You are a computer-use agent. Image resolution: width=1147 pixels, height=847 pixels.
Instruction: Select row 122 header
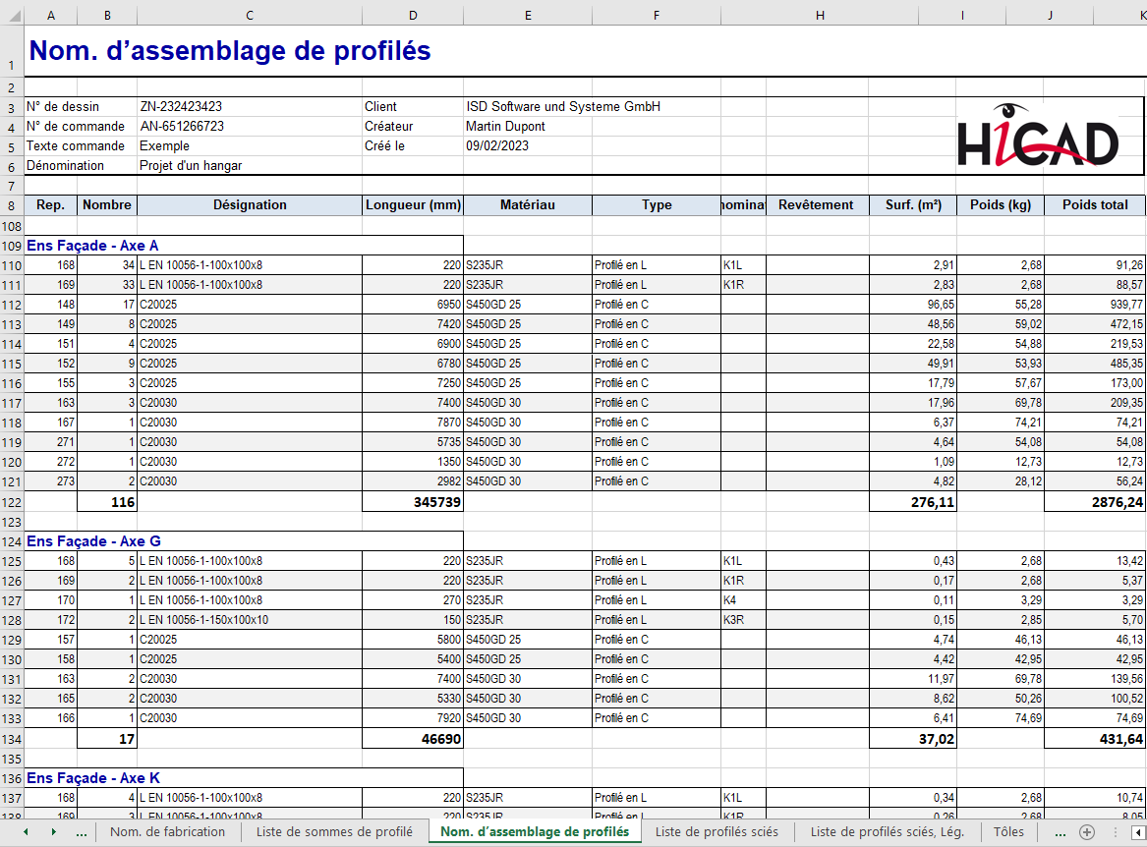click(12, 502)
